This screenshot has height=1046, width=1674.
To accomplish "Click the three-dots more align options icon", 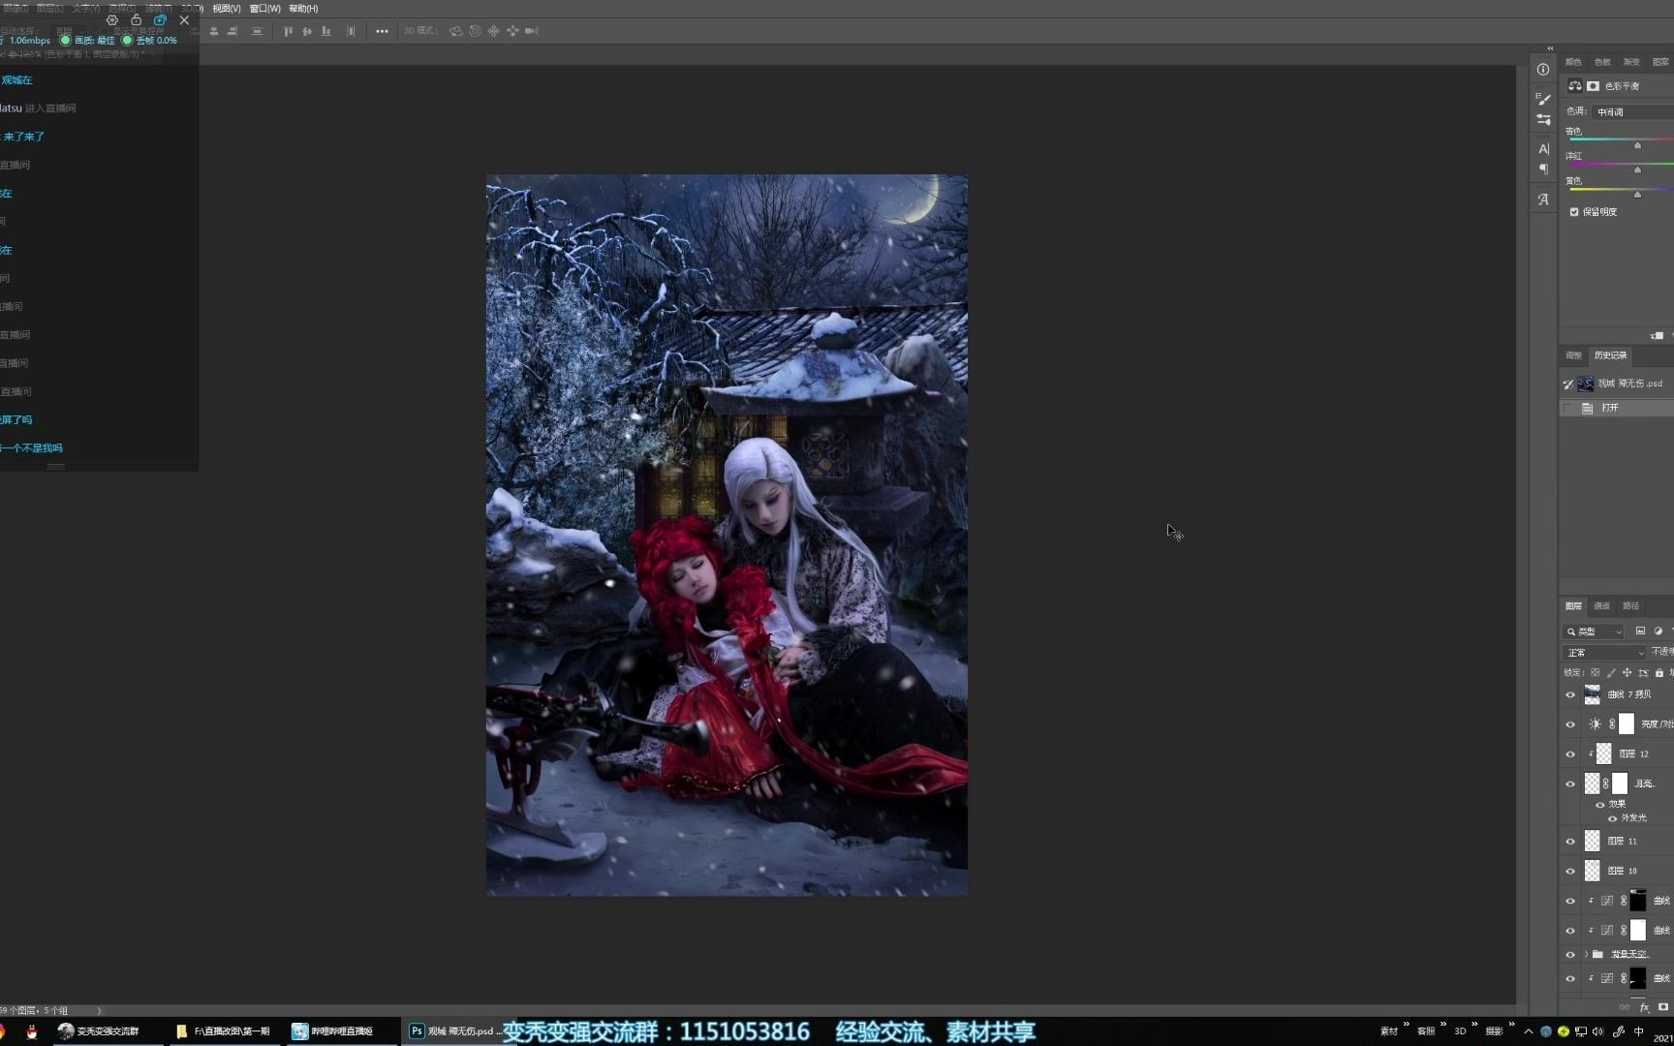I will (382, 31).
